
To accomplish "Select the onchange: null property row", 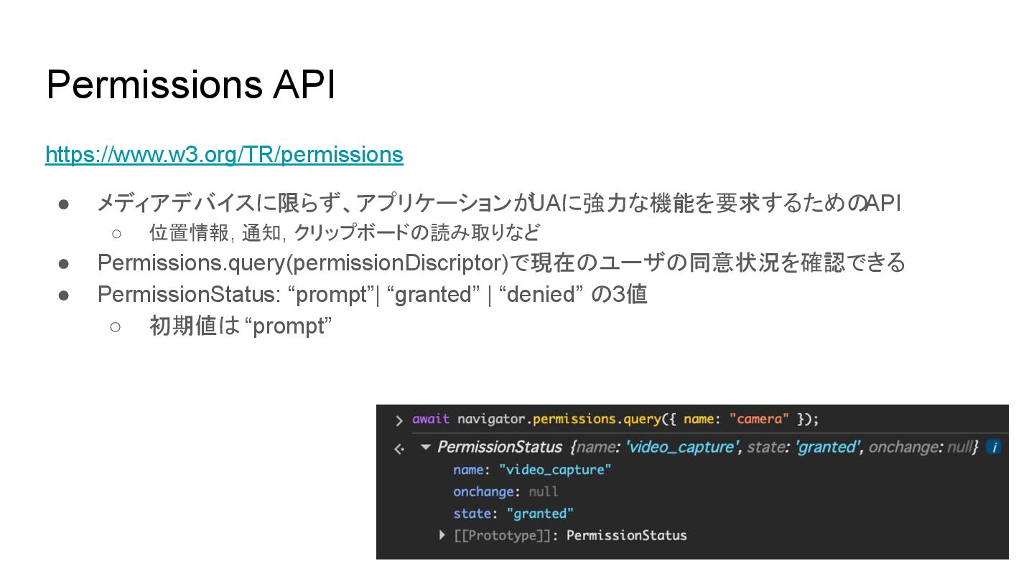I will 506,492.
